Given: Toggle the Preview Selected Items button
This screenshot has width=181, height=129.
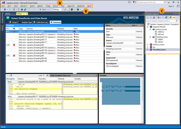Looking at the screenshot, I should pyautogui.click(x=174, y=17).
